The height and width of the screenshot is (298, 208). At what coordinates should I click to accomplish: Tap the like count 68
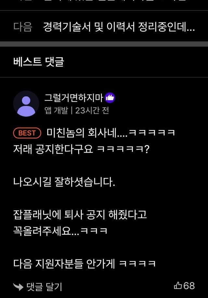[x=189, y=286]
